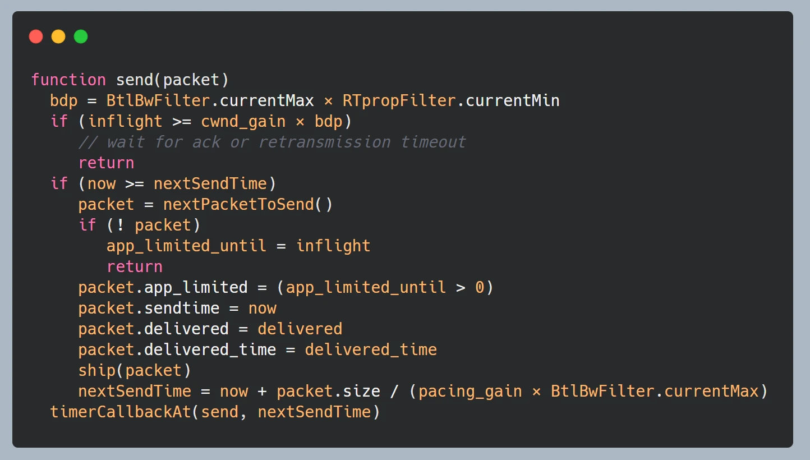
Task: Click the 'function' keyword on first line
Action: (68, 80)
